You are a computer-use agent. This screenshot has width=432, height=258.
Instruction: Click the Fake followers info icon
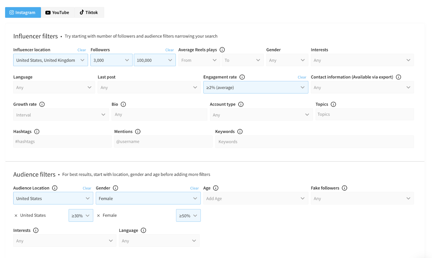[345, 188]
